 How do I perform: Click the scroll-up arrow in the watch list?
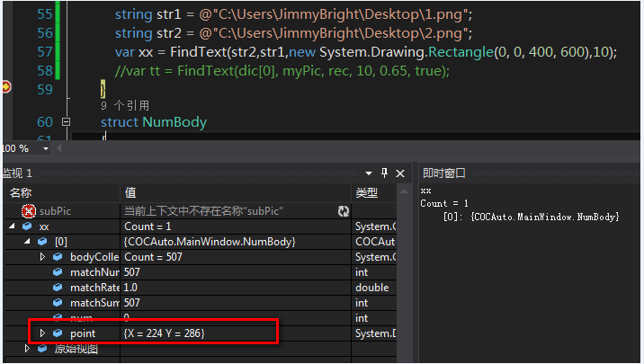(404, 191)
